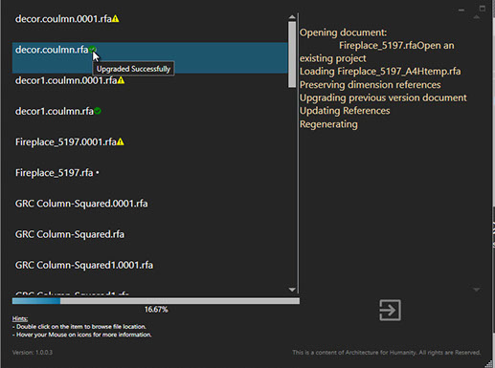Click the window resize grip
The image size is (495, 368).
(488, 363)
